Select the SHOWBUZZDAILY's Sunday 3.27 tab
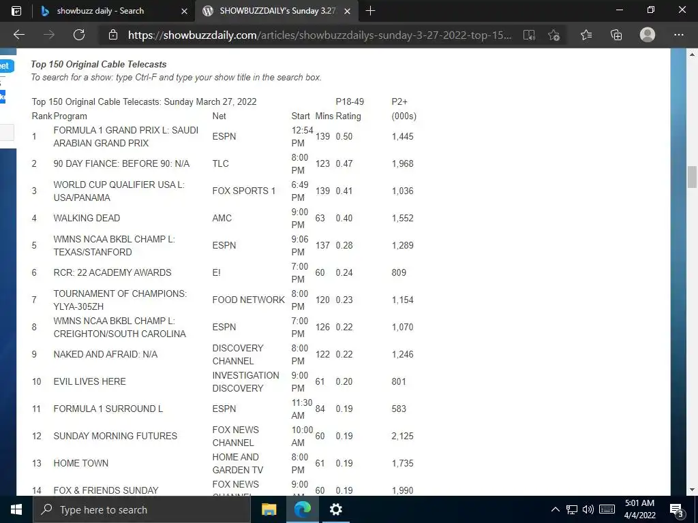The width and height of the screenshot is (698, 523). pyautogui.click(x=277, y=11)
